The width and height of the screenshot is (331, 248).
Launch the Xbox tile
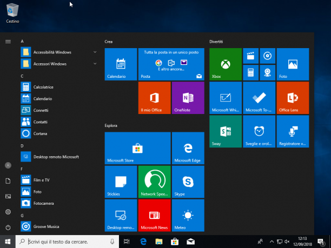pyautogui.click(x=226, y=64)
